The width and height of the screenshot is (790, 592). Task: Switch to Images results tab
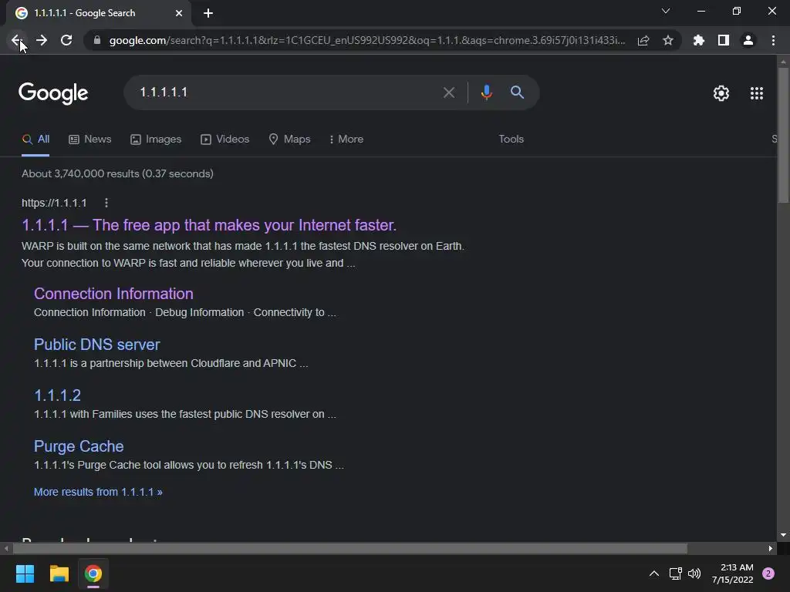click(x=156, y=139)
